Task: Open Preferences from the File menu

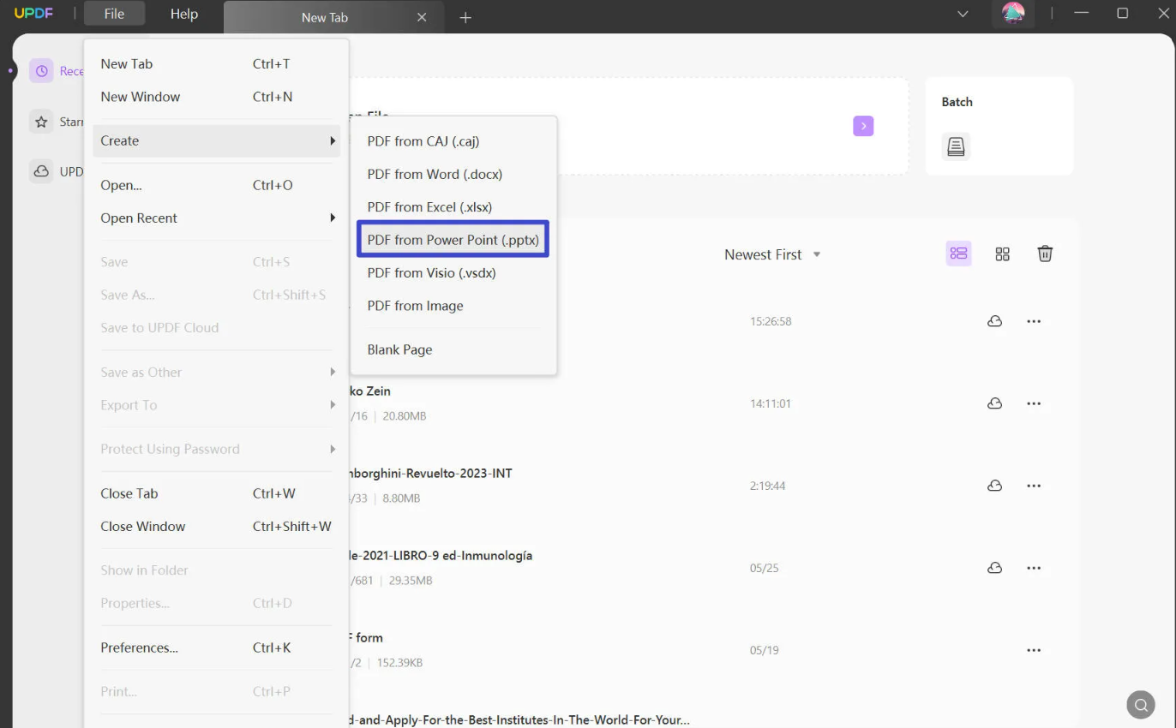Action: [140, 647]
